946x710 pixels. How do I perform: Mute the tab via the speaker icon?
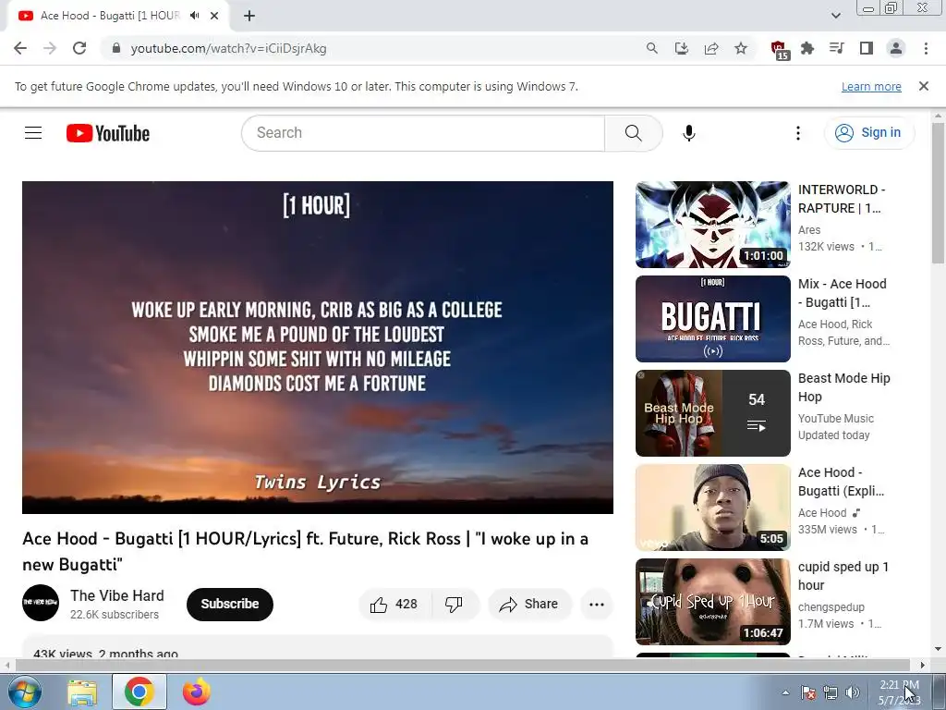pos(194,16)
